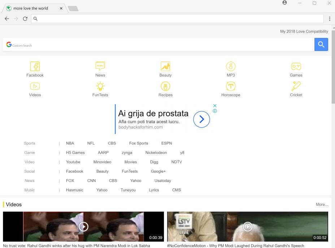The height and width of the screenshot is (248, 335).
Task: Click the page vertical scrollbar
Action: (333, 67)
